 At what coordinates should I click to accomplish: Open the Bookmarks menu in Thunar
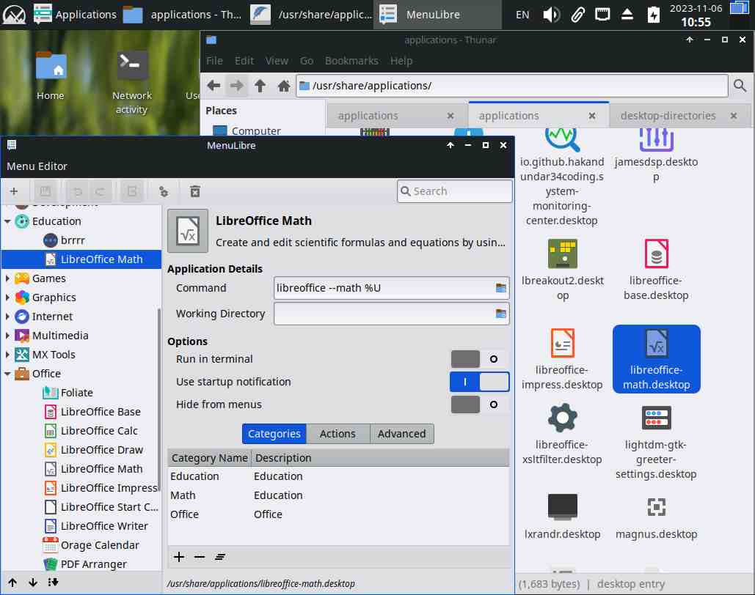pyautogui.click(x=351, y=61)
